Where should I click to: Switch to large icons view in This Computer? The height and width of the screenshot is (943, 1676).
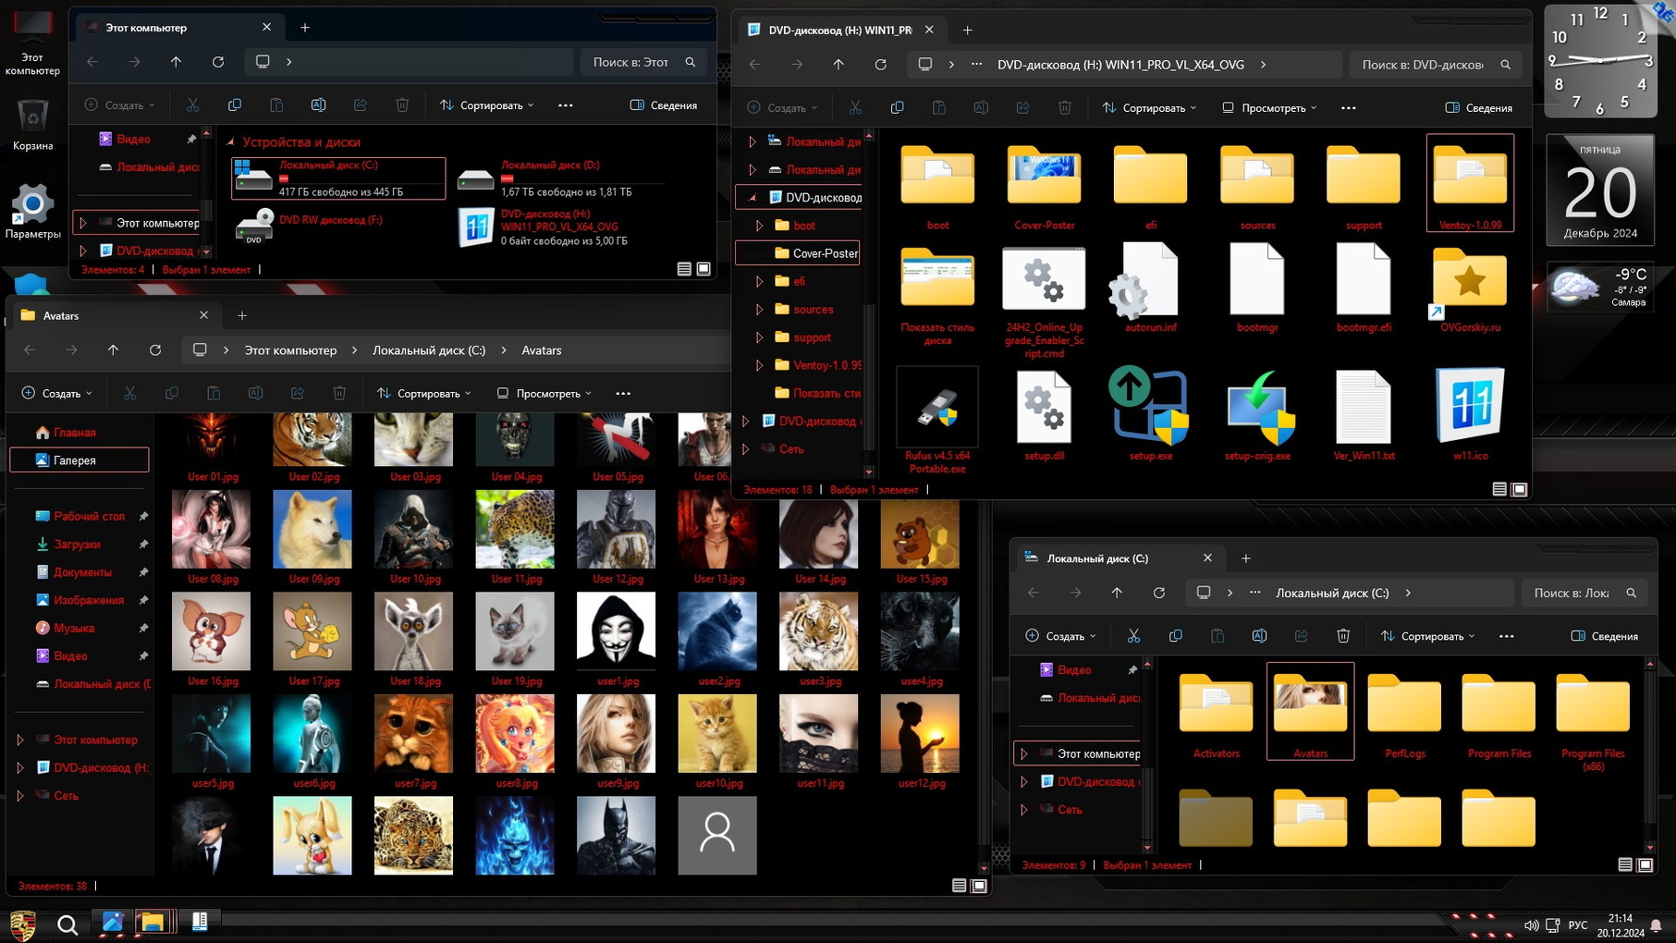point(703,269)
